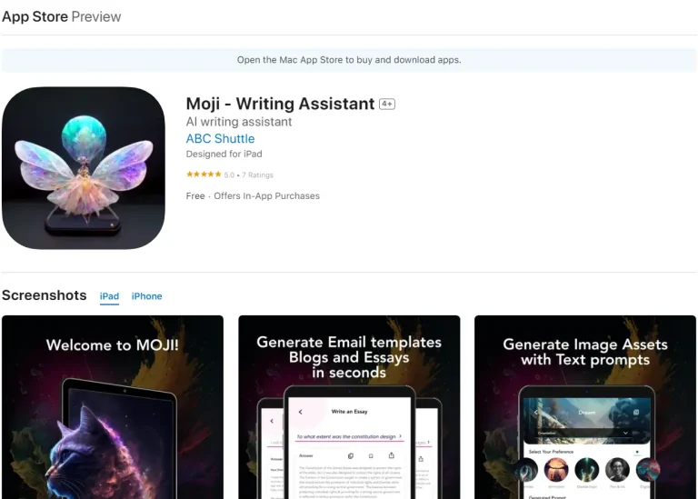Open the Generate Email templates screenshot

point(349,407)
